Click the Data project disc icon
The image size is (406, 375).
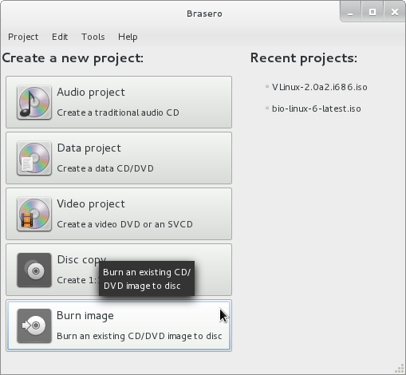34,158
